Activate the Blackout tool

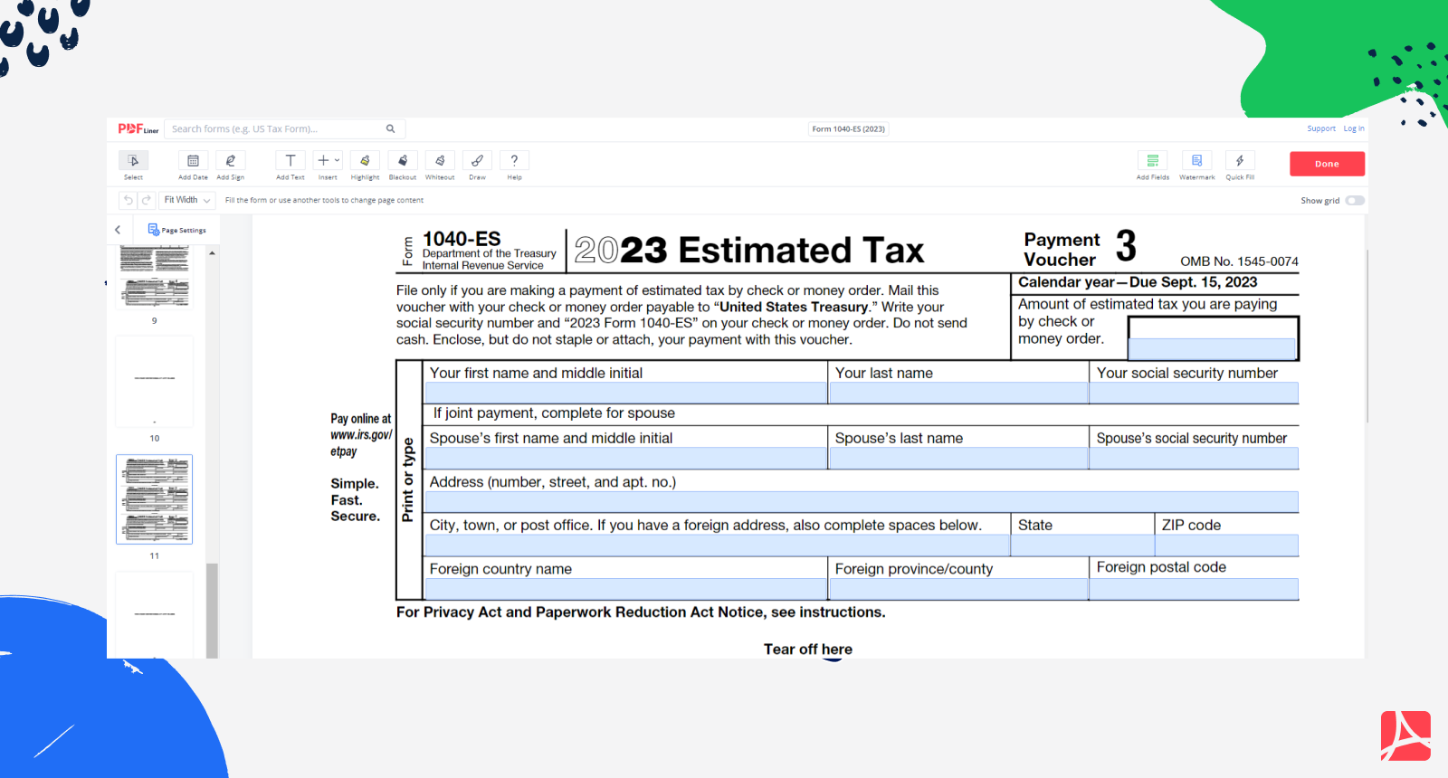(x=403, y=161)
